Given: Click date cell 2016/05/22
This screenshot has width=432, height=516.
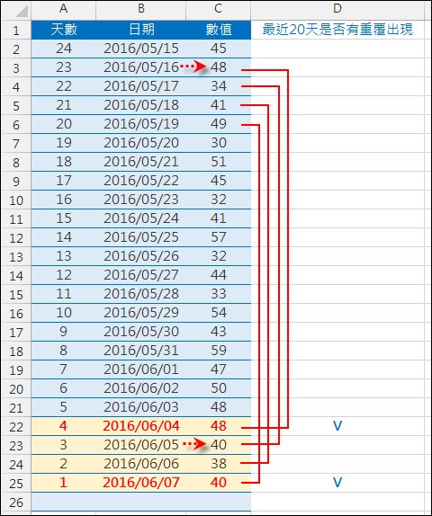Looking at the screenshot, I should tap(141, 181).
